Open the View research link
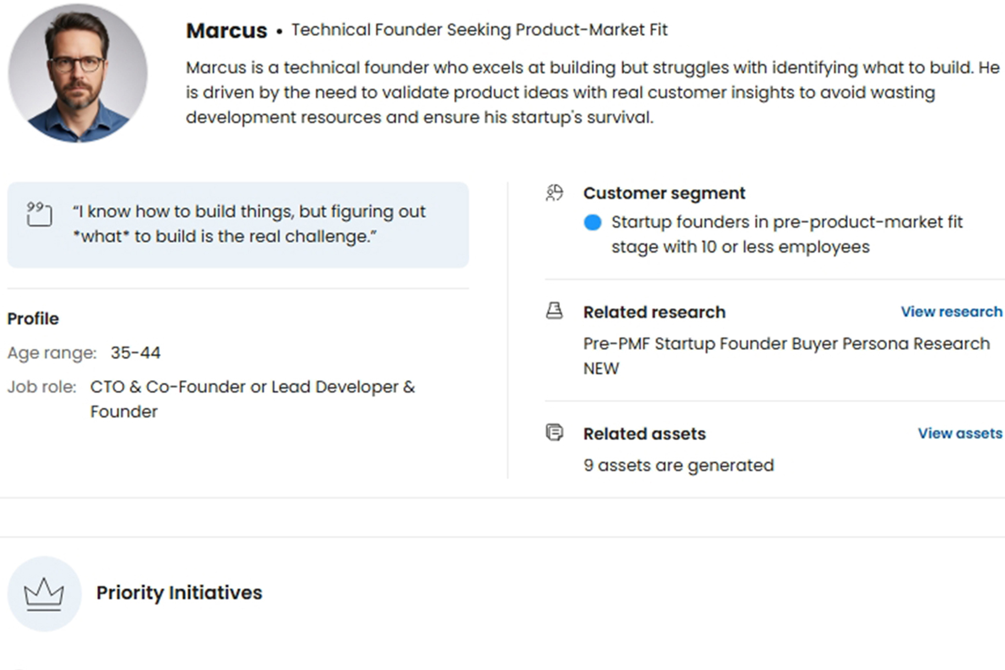The height and width of the screenshot is (670, 1005). [x=951, y=312]
